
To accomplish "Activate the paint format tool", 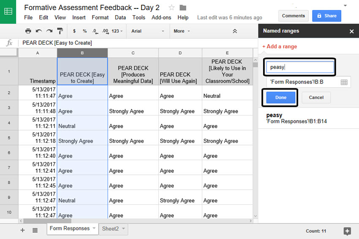I will (60, 31).
